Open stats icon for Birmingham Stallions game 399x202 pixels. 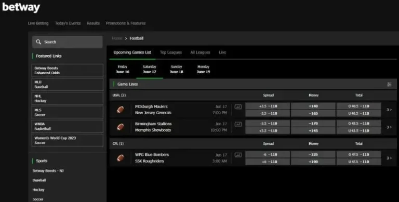238,124
